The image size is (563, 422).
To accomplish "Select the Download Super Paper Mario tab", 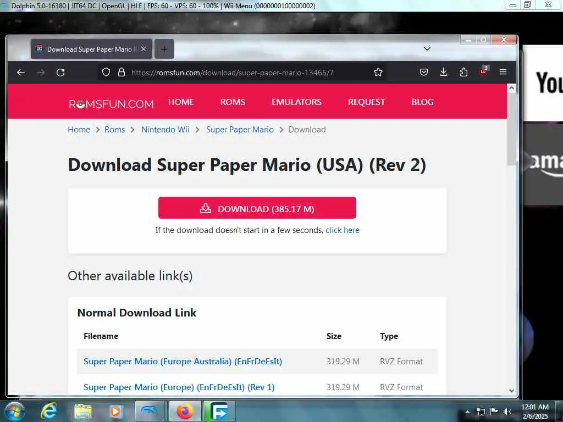I will coord(92,49).
